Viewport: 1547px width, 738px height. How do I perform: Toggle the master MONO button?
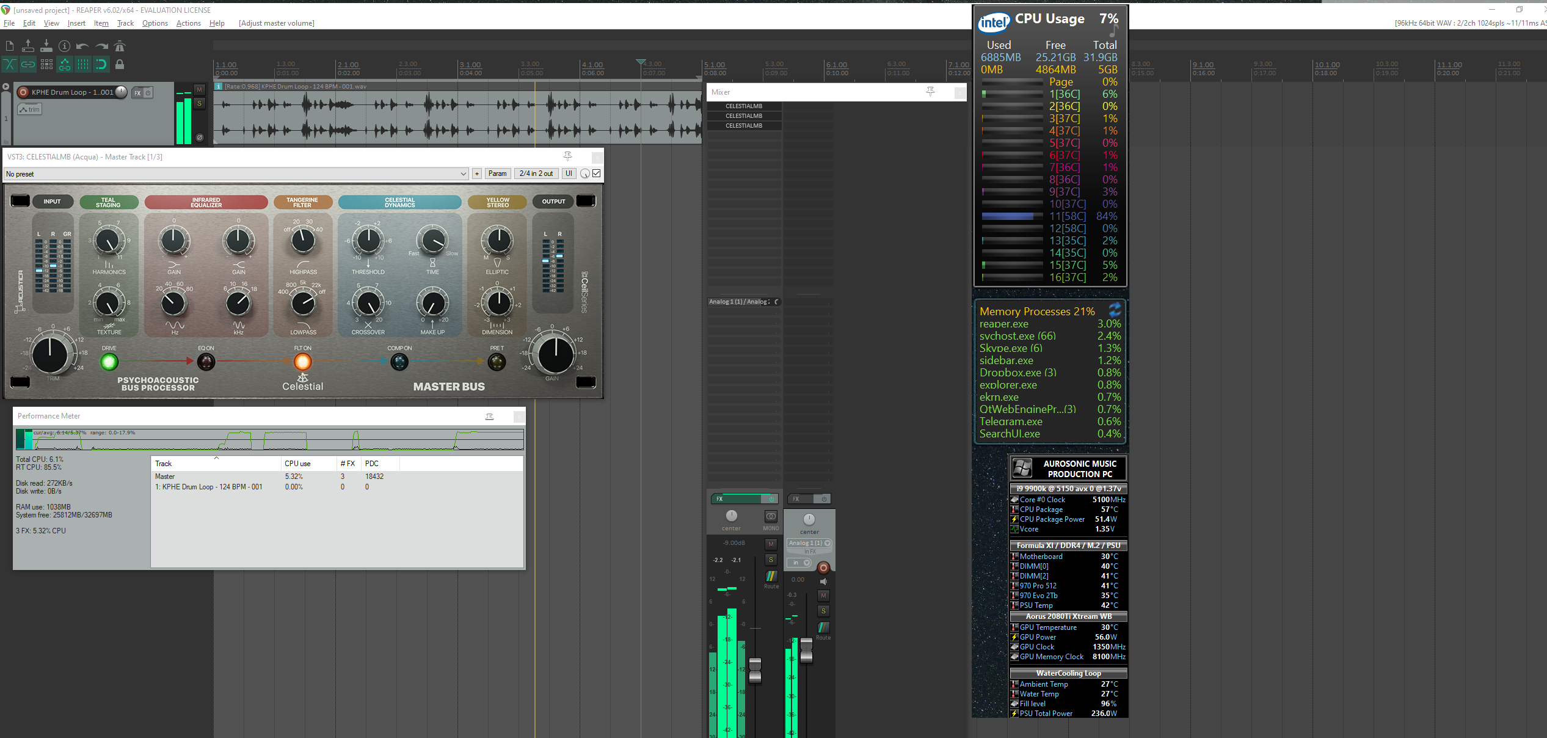(x=771, y=517)
